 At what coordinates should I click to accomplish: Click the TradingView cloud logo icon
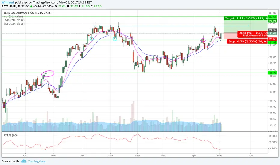click(x=24, y=161)
